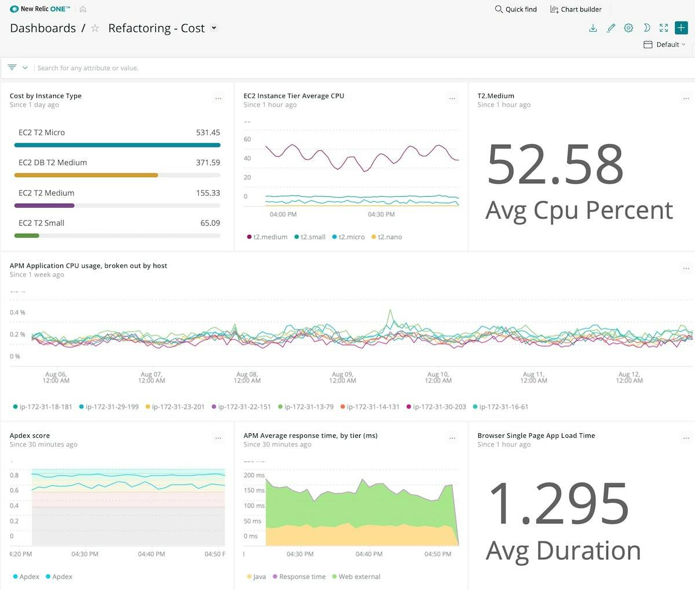Toggle t2.medium legend series
The width and height of the screenshot is (695, 590).
[267, 237]
